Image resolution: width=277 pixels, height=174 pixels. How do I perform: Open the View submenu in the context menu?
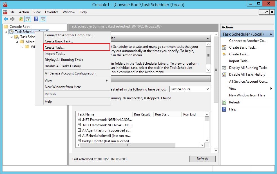point(77,81)
